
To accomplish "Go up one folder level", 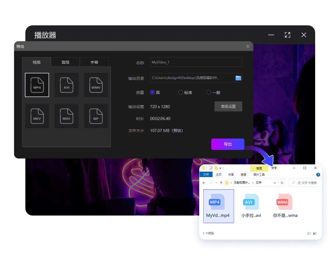I will coord(221,183).
